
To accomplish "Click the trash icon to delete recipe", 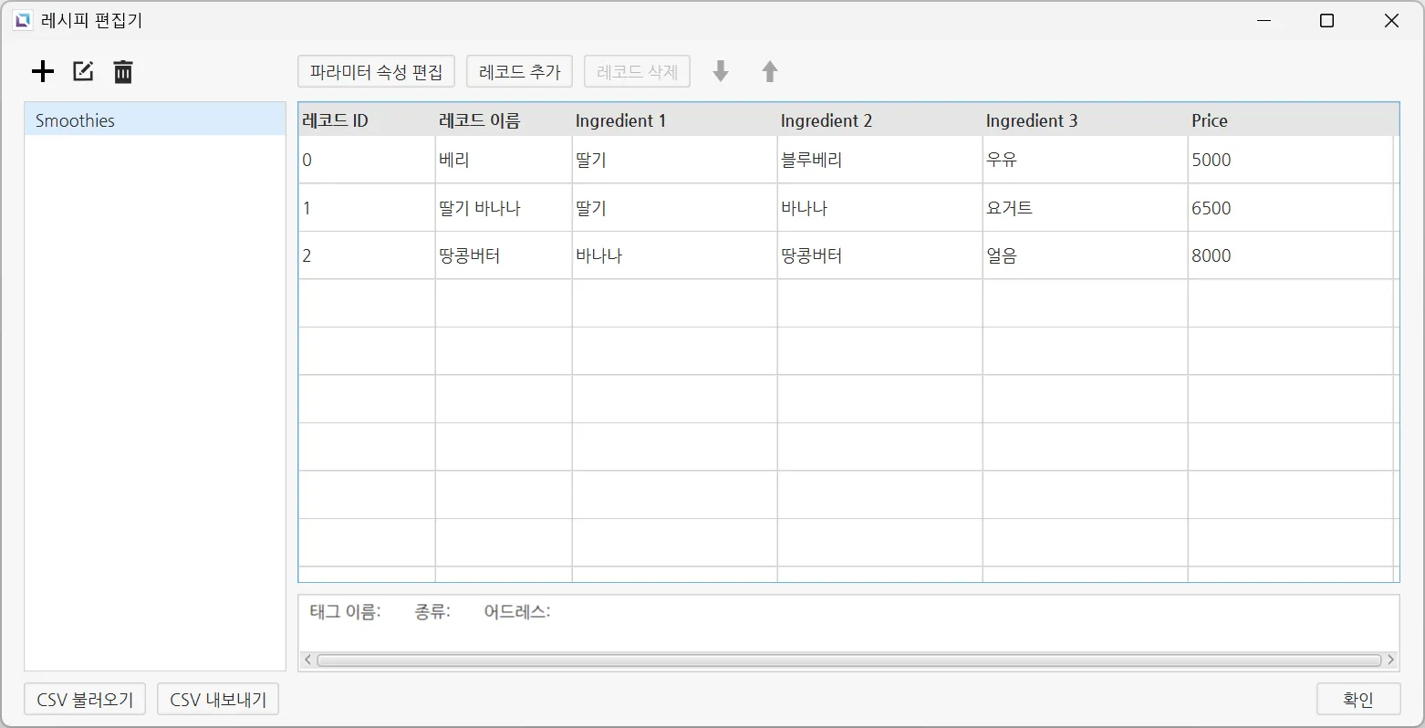I will [123, 71].
